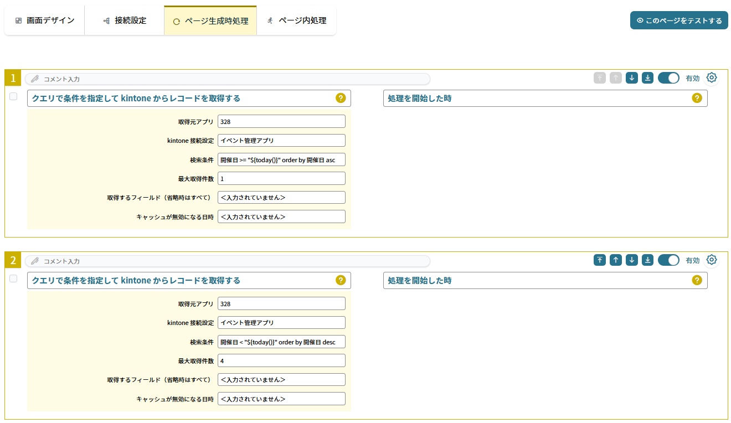
Task: Switch to the 接続設定 tab
Action: (125, 20)
